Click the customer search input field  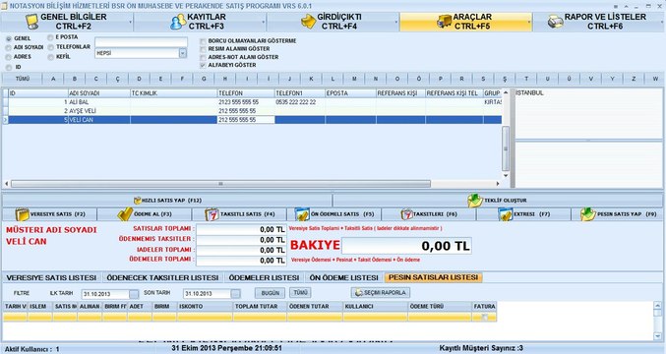point(141,42)
